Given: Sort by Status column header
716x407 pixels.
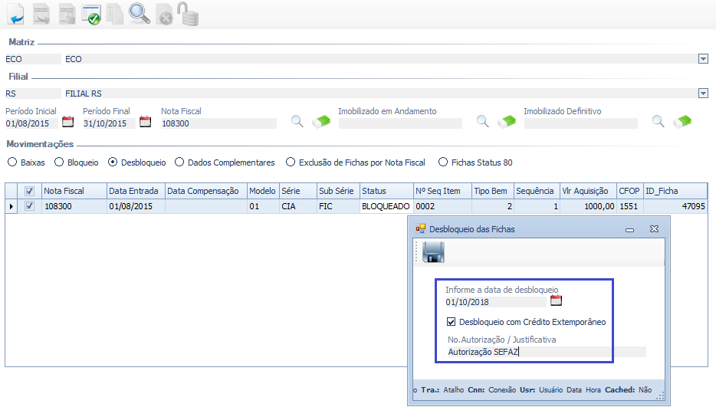Looking at the screenshot, I should point(387,191).
